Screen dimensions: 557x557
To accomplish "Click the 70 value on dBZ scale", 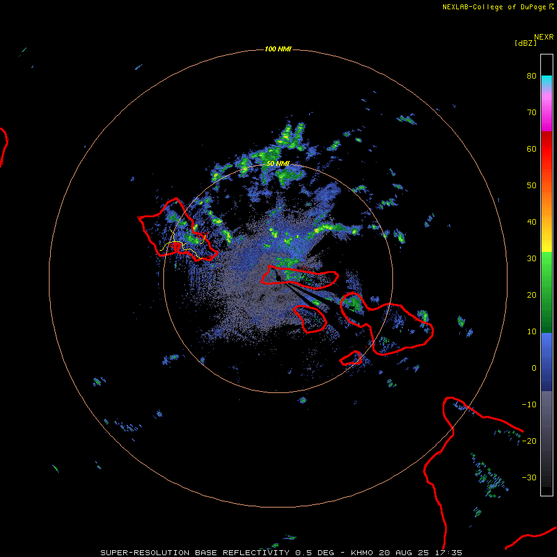I will coord(532,113).
